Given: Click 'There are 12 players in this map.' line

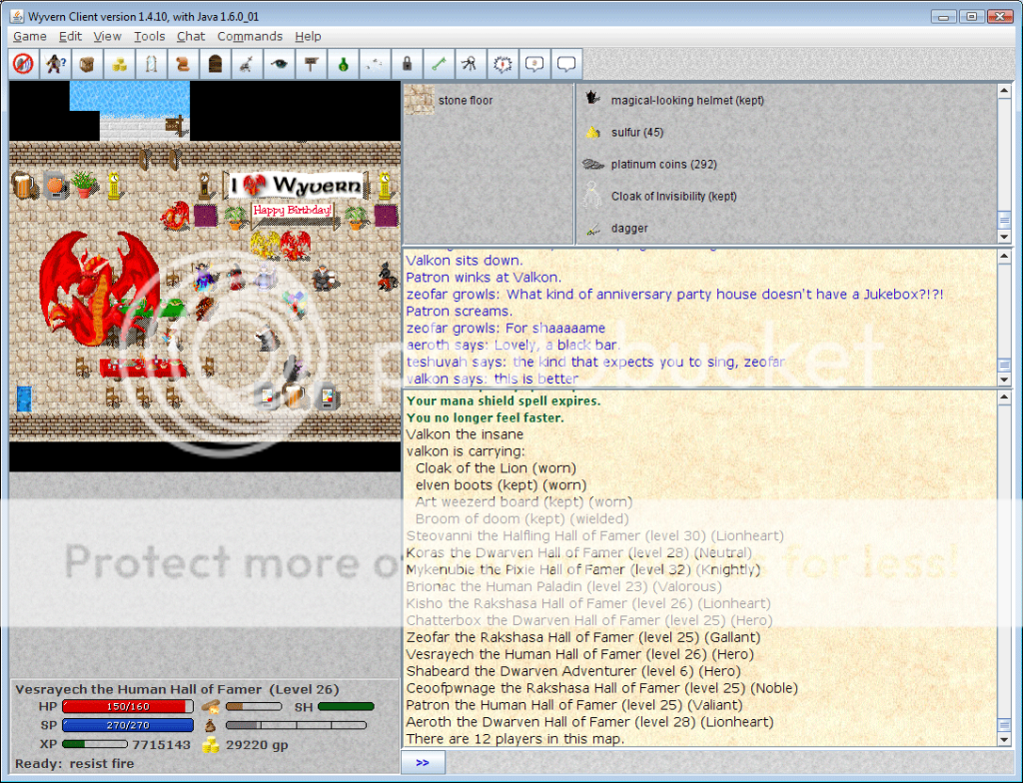Looking at the screenshot, I should 515,739.
